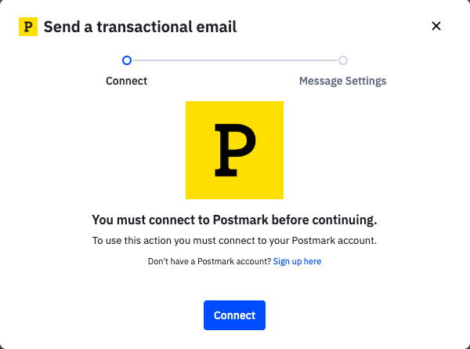Click the must connect to Postmark heading
Image resolution: width=470 pixels, height=349 pixels.
(x=234, y=220)
